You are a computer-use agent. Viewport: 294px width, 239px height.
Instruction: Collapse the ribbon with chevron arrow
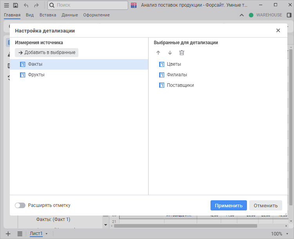click(241, 15)
